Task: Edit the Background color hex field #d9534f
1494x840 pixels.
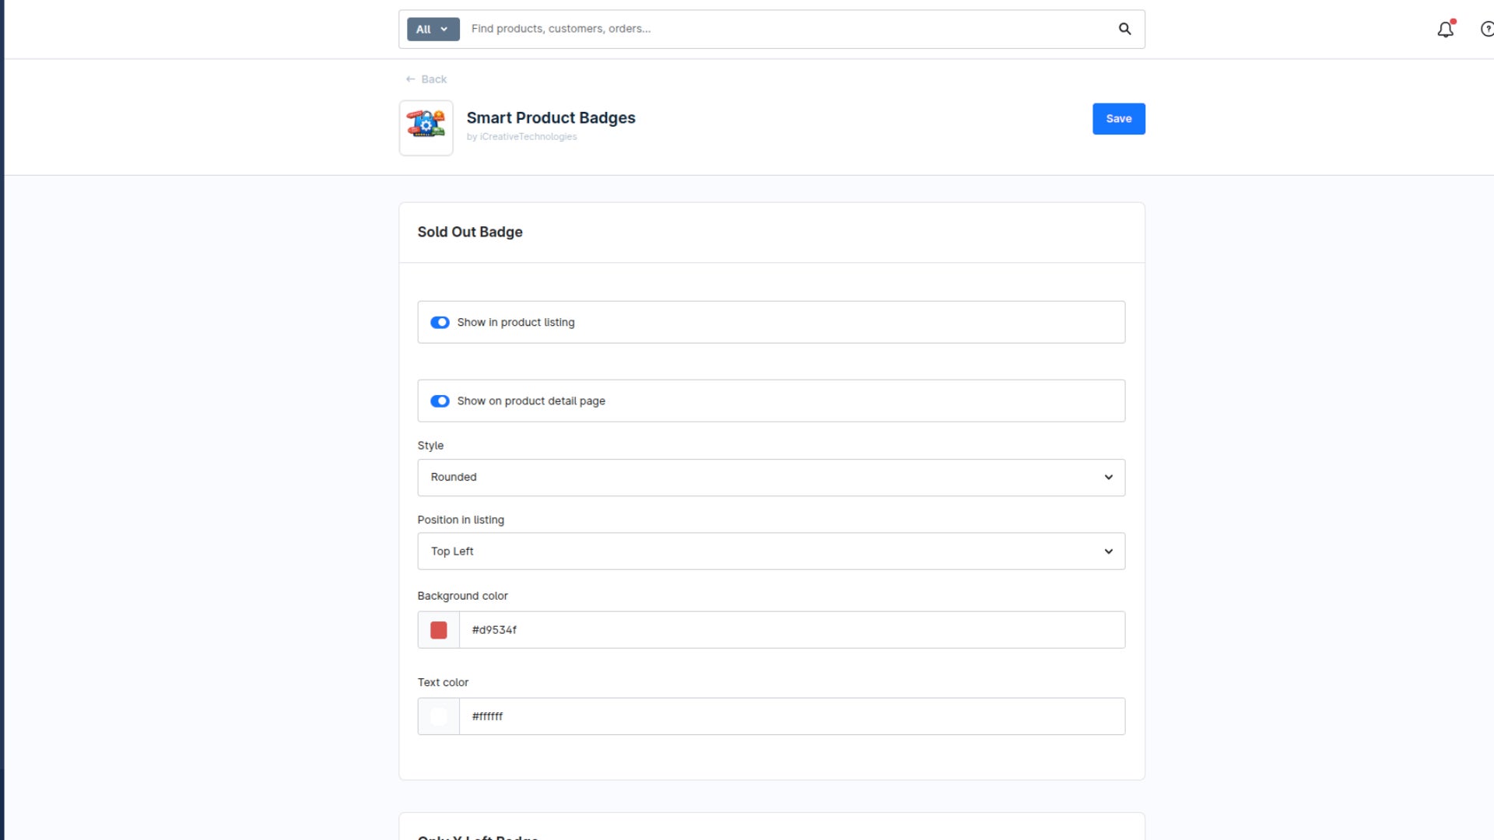Action: click(x=792, y=630)
